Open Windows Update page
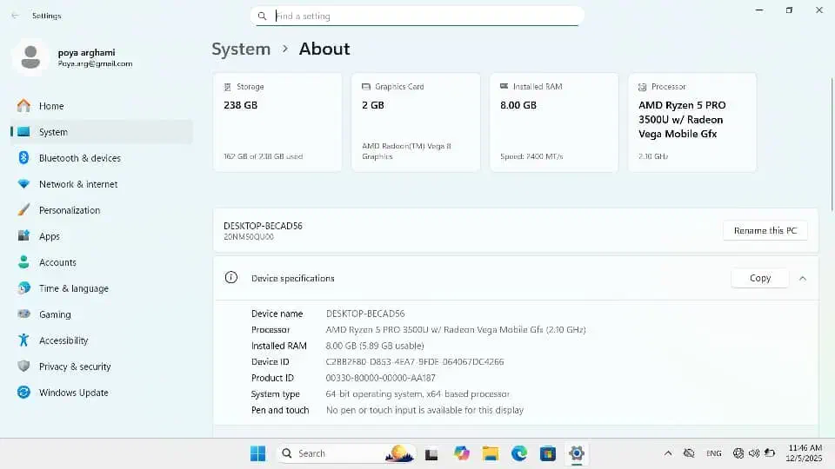Viewport: 835px width, 469px height. coord(101,393)
